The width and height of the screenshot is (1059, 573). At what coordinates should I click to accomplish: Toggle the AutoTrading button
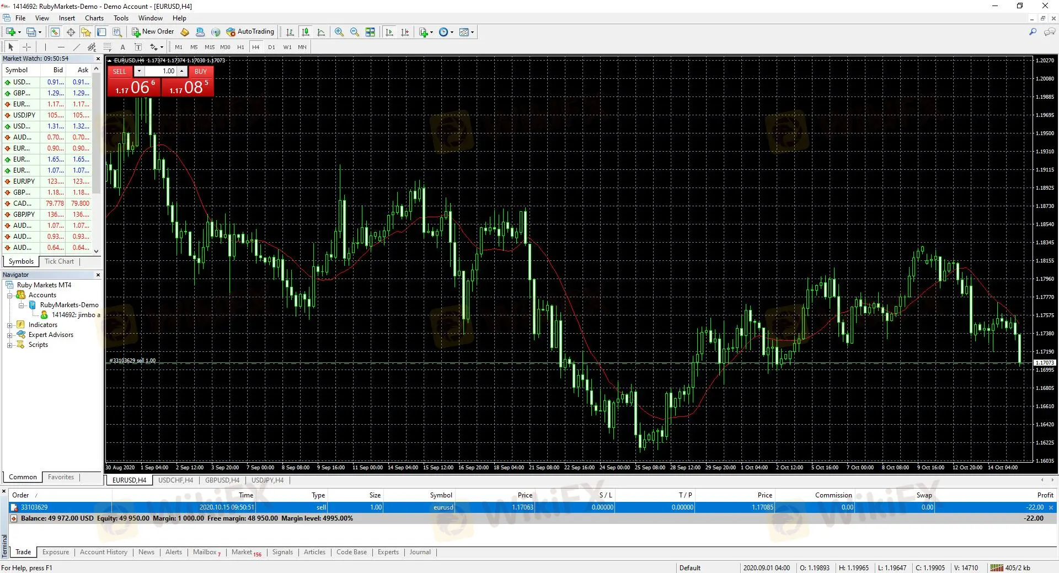tap(250, 32)
